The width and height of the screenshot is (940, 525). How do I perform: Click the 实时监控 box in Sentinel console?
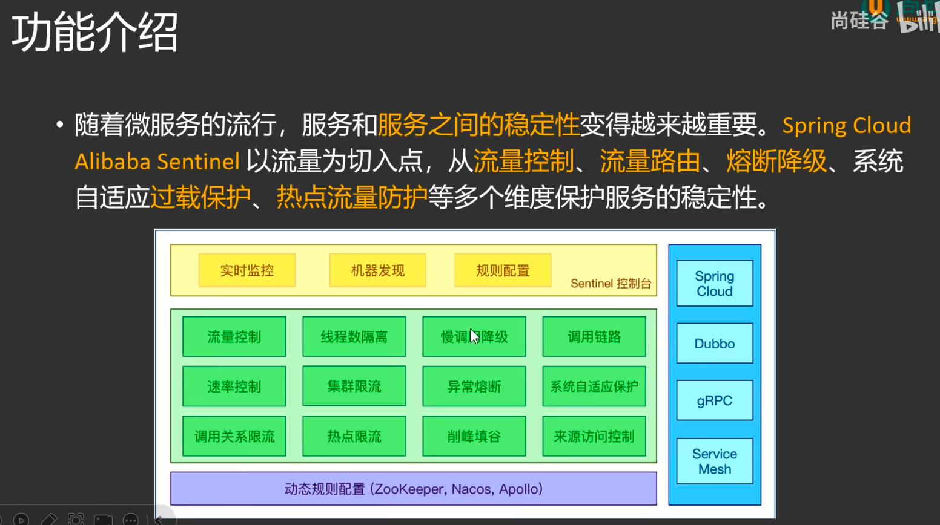pos(247,270)
